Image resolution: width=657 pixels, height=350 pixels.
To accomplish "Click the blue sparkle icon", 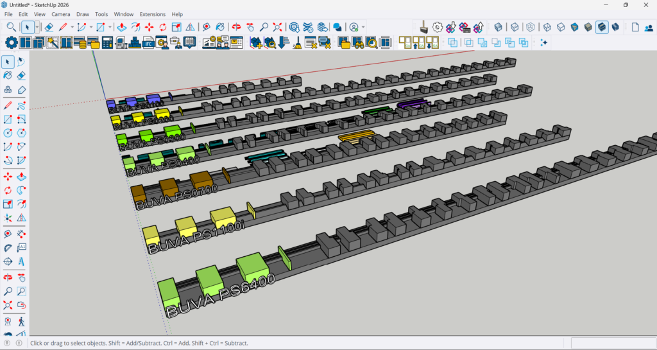I will 543,42.
